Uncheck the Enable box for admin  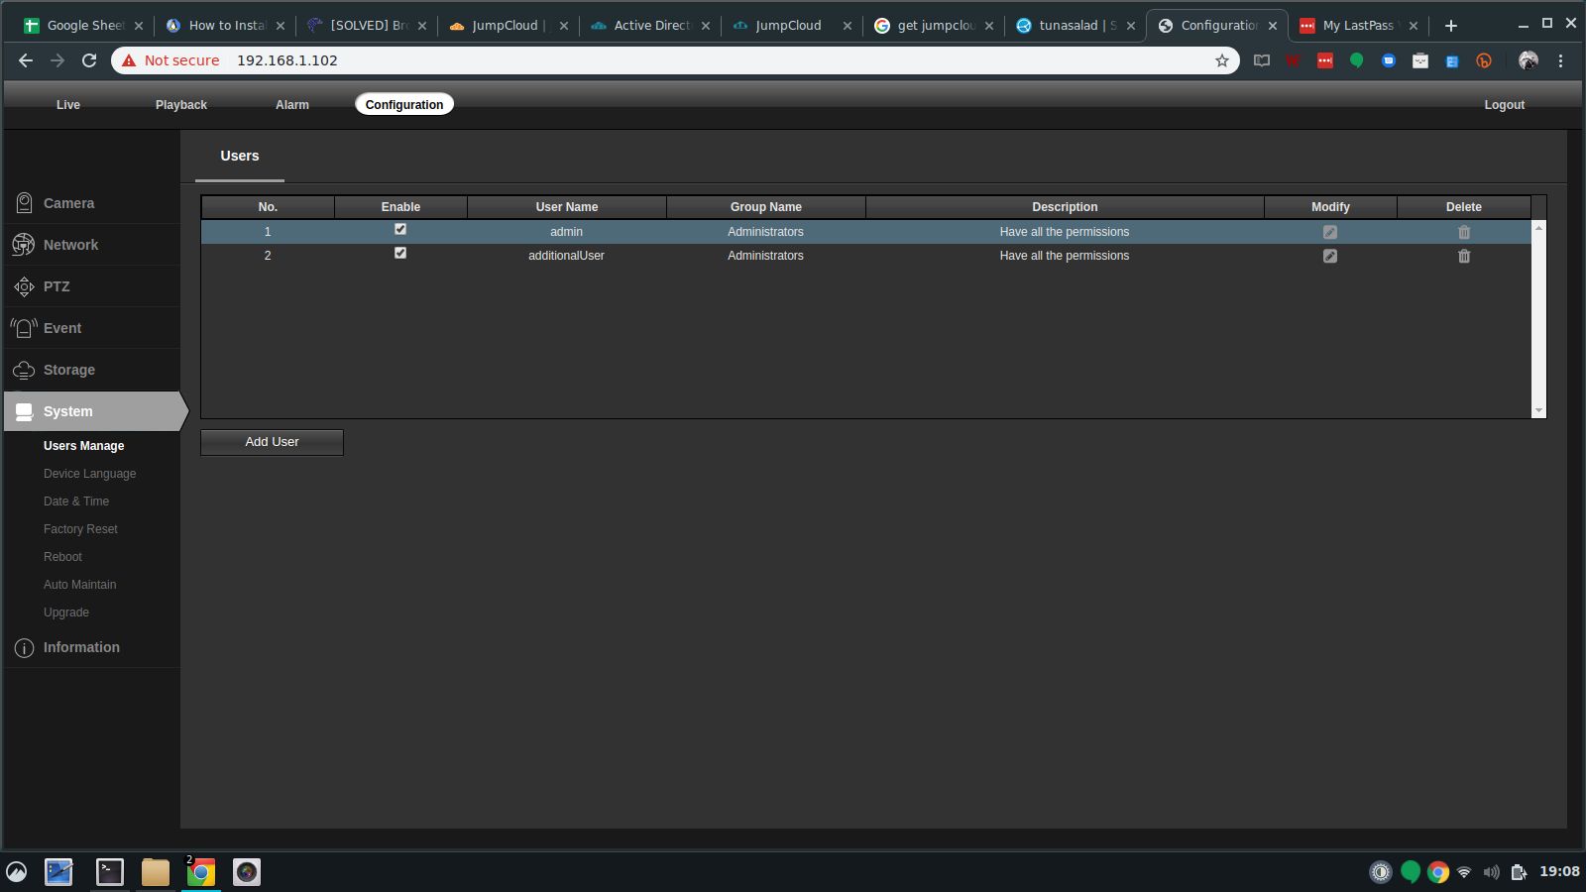(400, 229)
